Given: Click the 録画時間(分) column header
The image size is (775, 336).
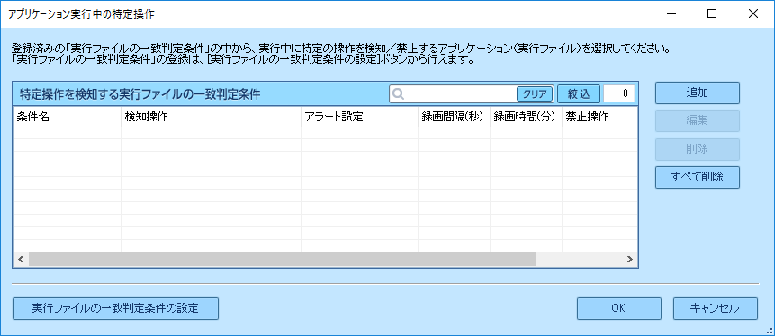Looking at the screenshot, I should click(x=526, y=117).
